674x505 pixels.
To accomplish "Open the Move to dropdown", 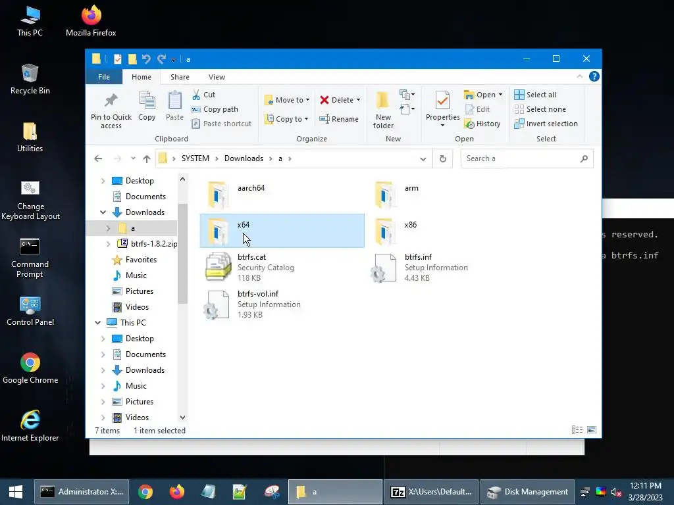I will pyautogui.click(x=287, y=100).
